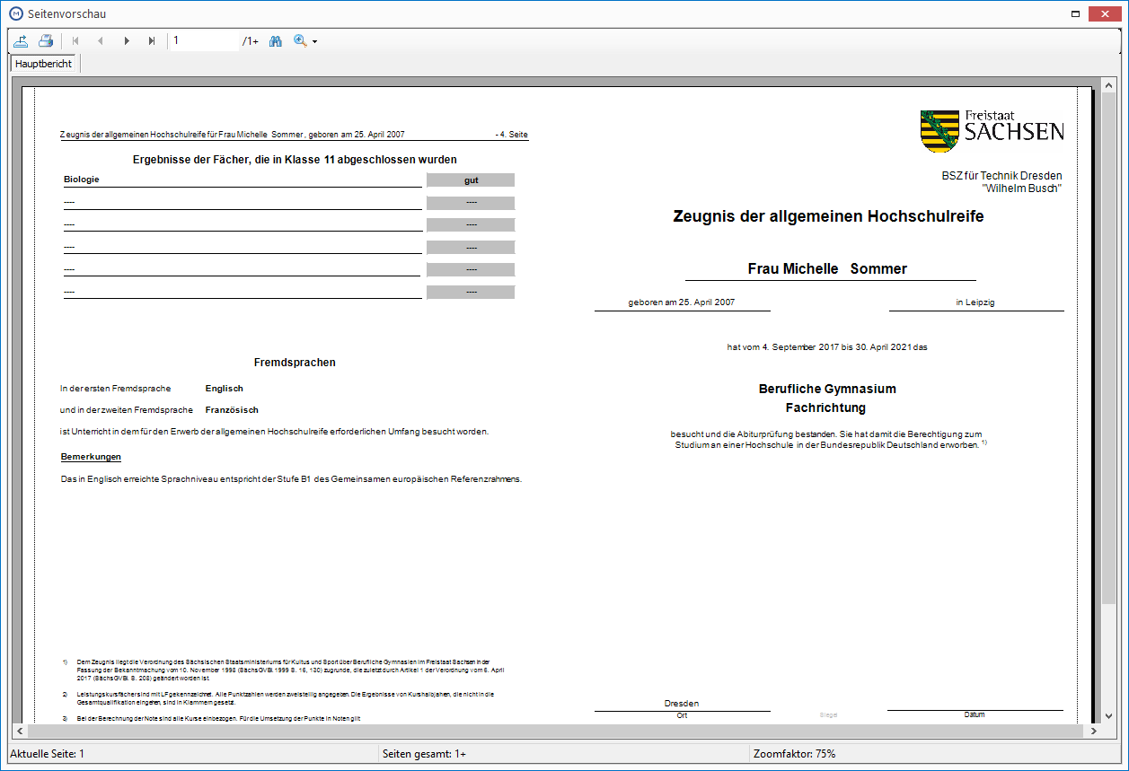Click the 'Biologie' subject row
1129x771 pixels.
(243, 180)
